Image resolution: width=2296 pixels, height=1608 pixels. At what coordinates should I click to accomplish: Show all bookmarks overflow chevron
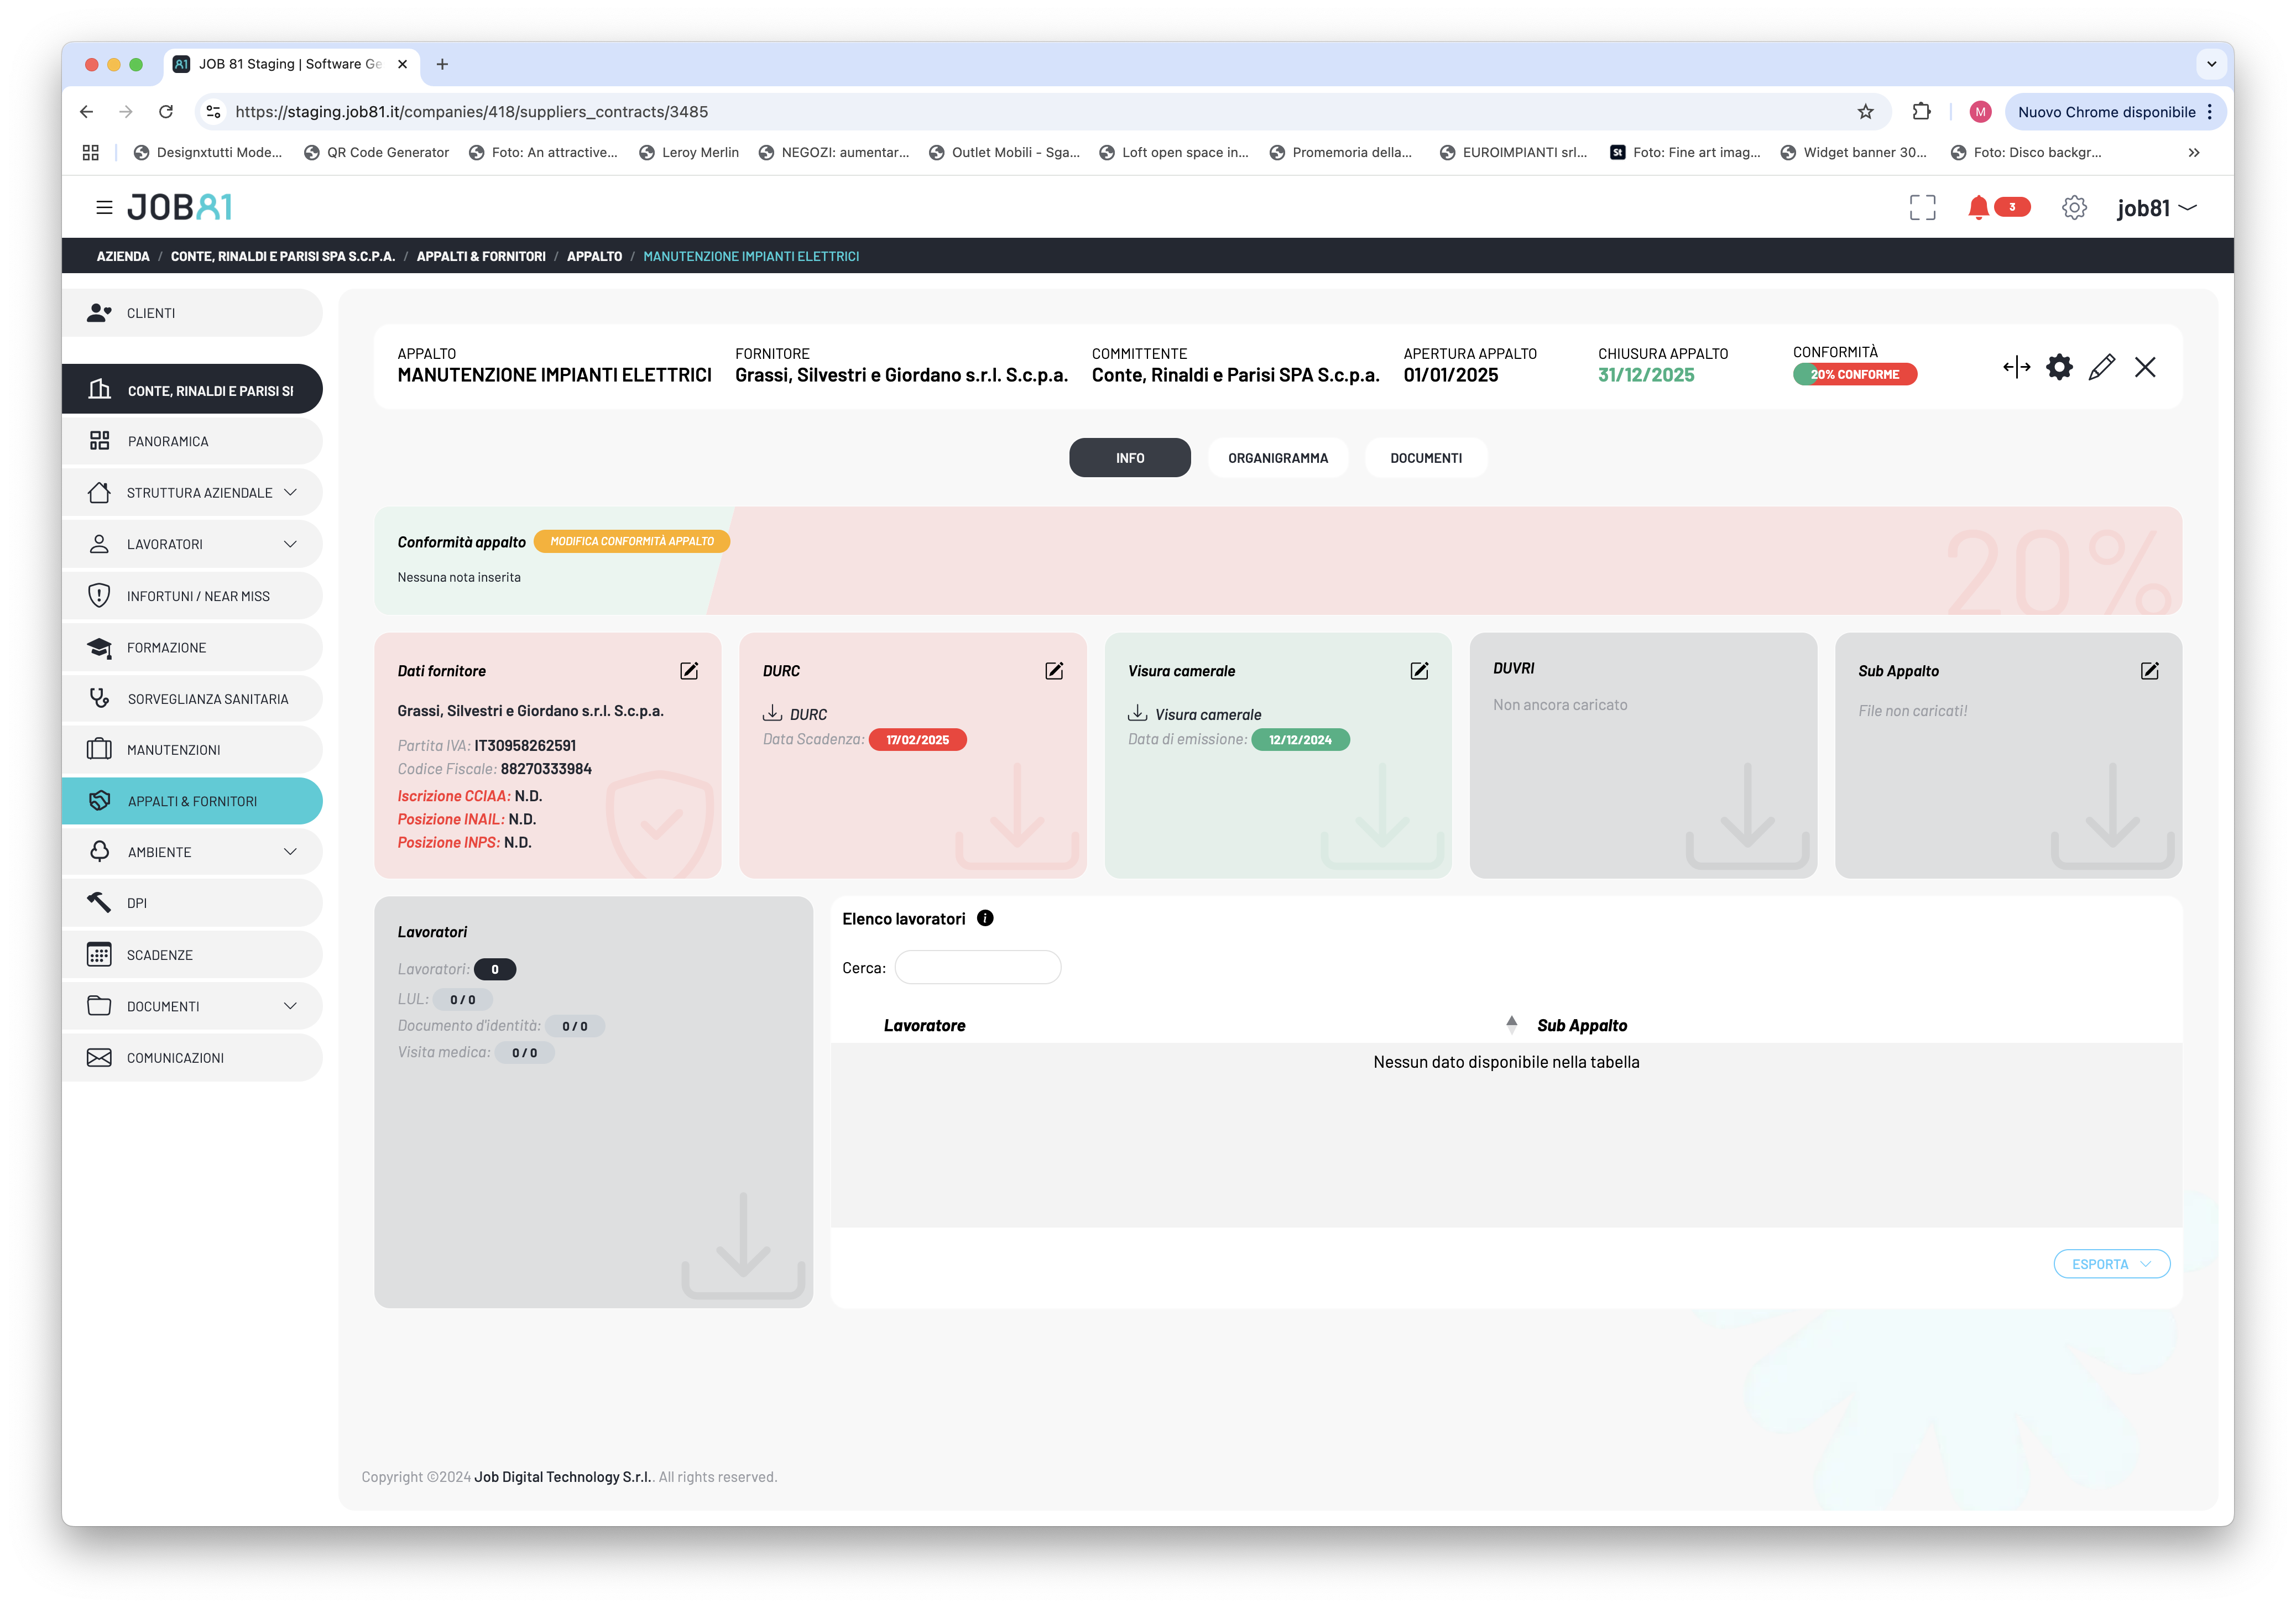pyautogui.click(x=2193, y=153)
